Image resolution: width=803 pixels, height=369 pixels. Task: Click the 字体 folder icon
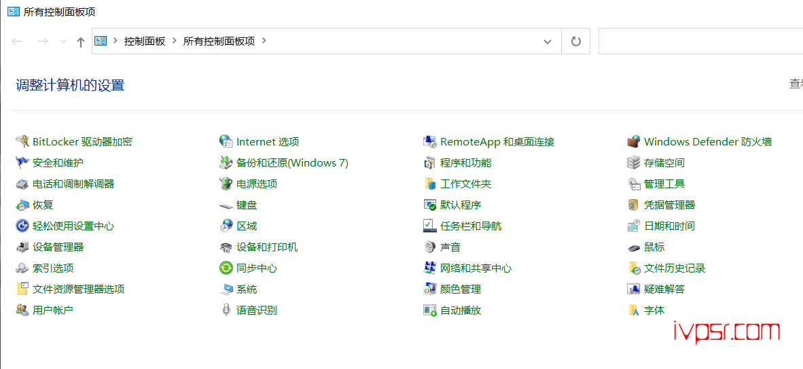[x=634, y=310]
